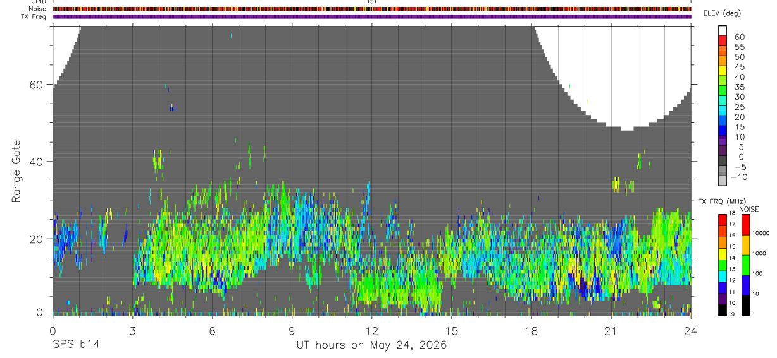Pick the cyan segment of the TX FRQ bar
This screenshot has width=777, height=358.
click(x=723, y=277)
